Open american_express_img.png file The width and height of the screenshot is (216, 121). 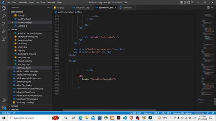[x=30, y=33]
